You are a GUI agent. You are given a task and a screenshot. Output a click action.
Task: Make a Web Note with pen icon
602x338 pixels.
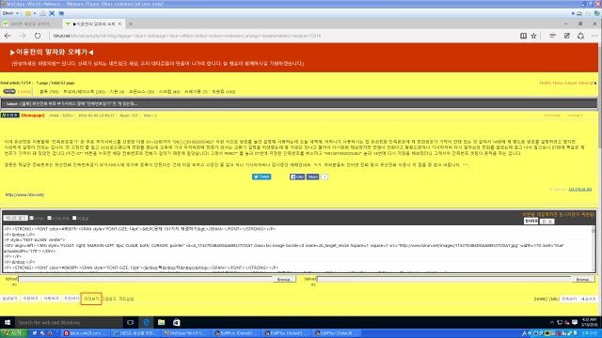pos(567,36)
